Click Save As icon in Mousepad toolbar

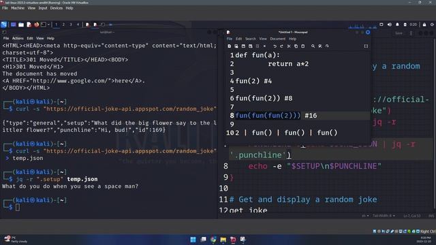[x=251, y=46]
